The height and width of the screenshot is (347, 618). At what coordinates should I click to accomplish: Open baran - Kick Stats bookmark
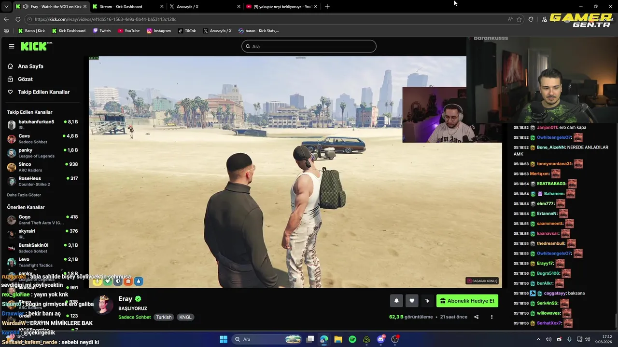tap(259, 31)
